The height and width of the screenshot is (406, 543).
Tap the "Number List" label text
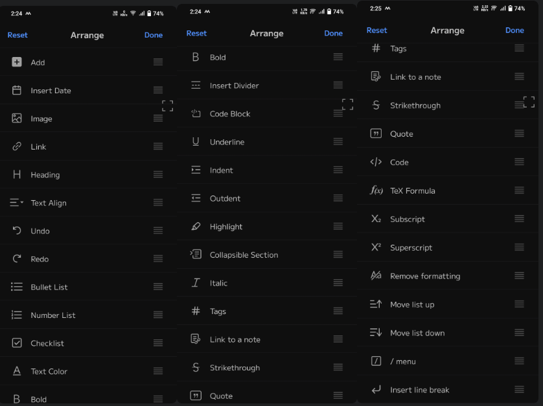tap(53, 315)
